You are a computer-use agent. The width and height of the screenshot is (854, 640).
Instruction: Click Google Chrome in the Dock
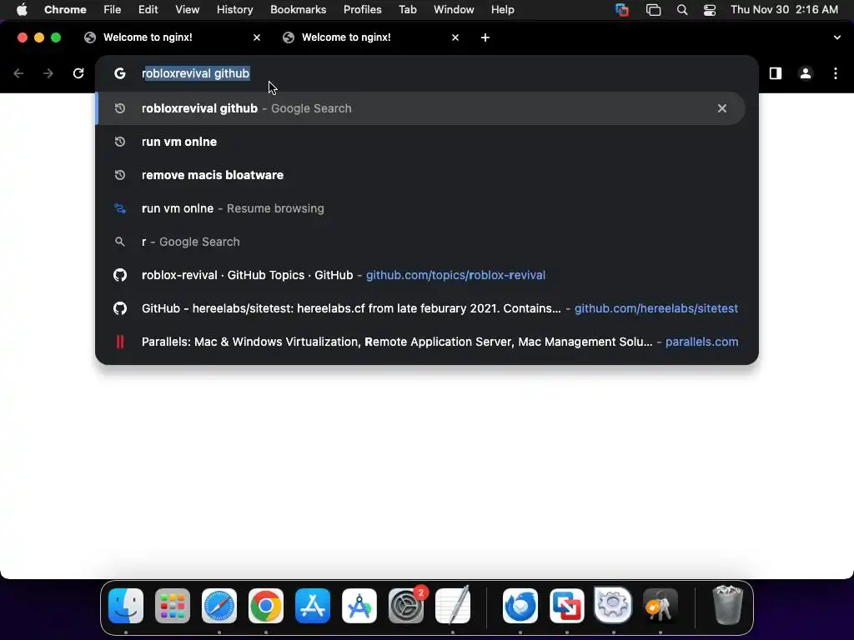(x=266, y=606)
